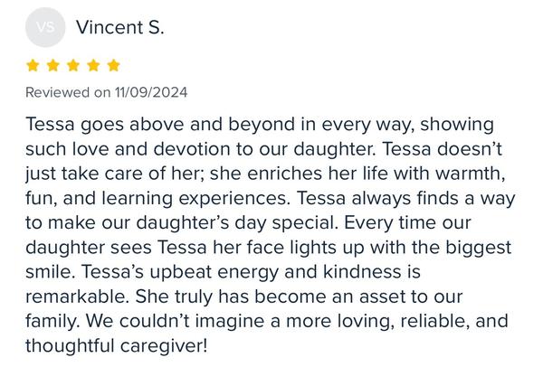Click the third rating star

(x=72, y=65)
